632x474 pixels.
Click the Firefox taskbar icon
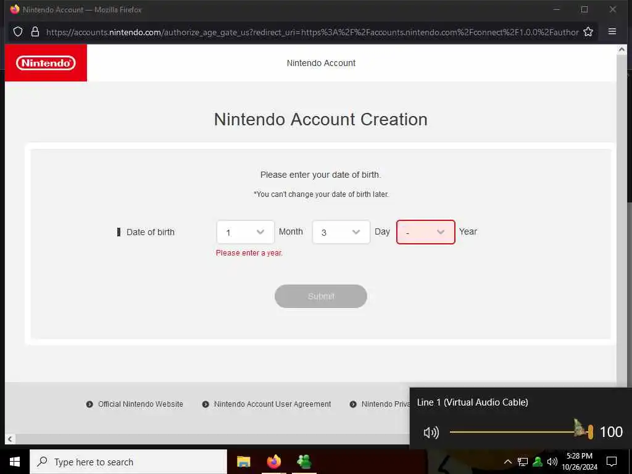273,462
